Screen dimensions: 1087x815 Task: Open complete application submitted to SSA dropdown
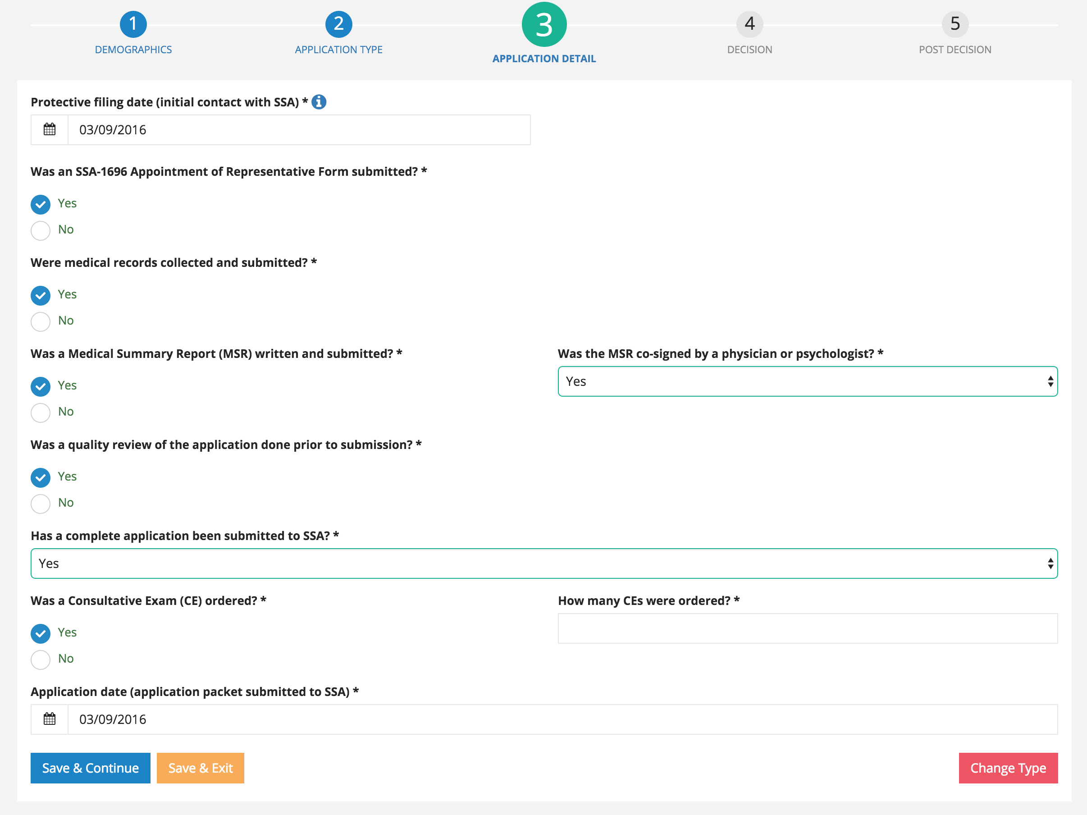(x=543, y=563)
